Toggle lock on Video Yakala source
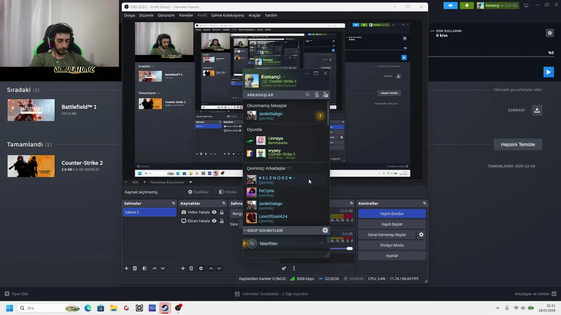Viewport: 561px width, 315px height. [222, 212]
